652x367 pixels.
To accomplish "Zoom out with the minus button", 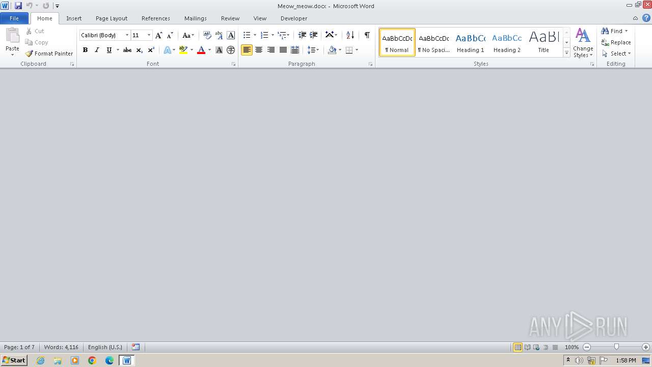I will coord(587,347).
